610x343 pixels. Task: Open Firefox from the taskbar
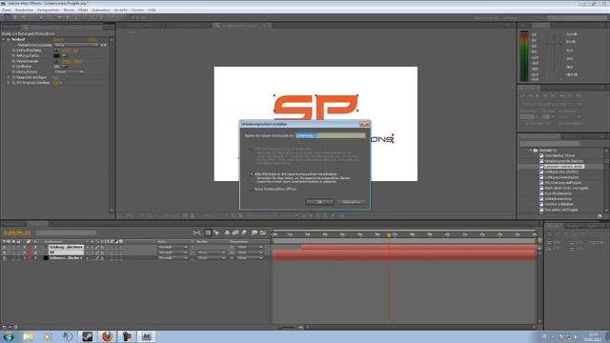[x=107, y=336]
